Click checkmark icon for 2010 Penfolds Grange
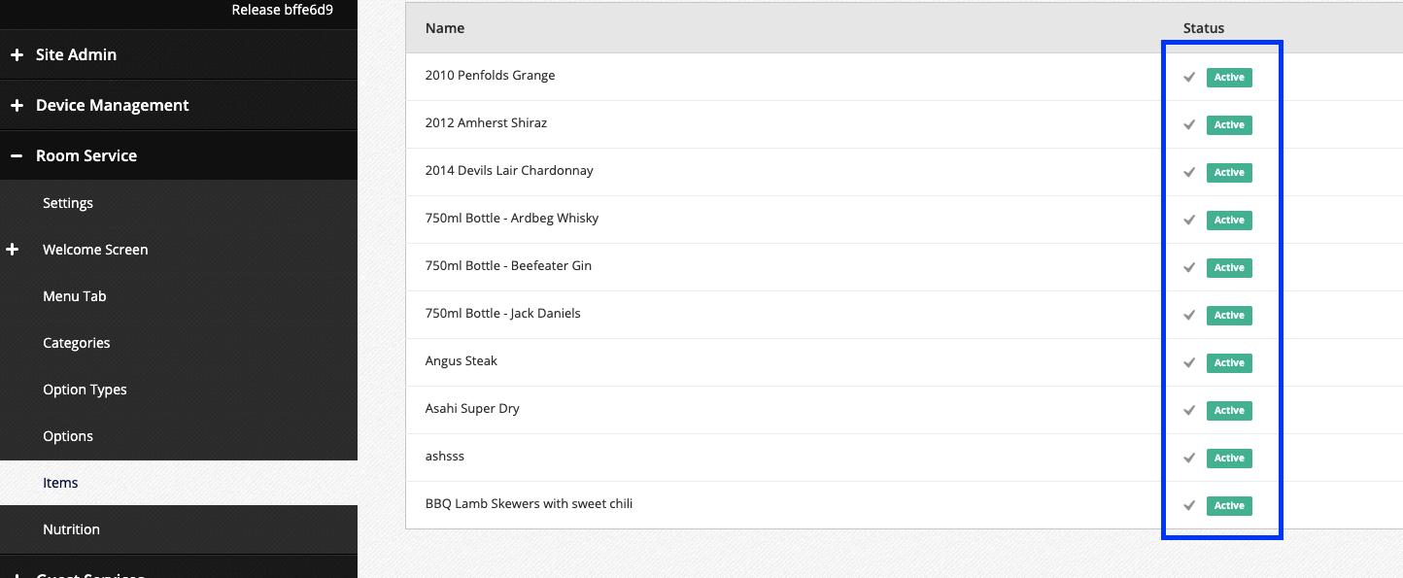This screenshot has height=578, width=1403. pyautogui.click(x=1188, y=78)
